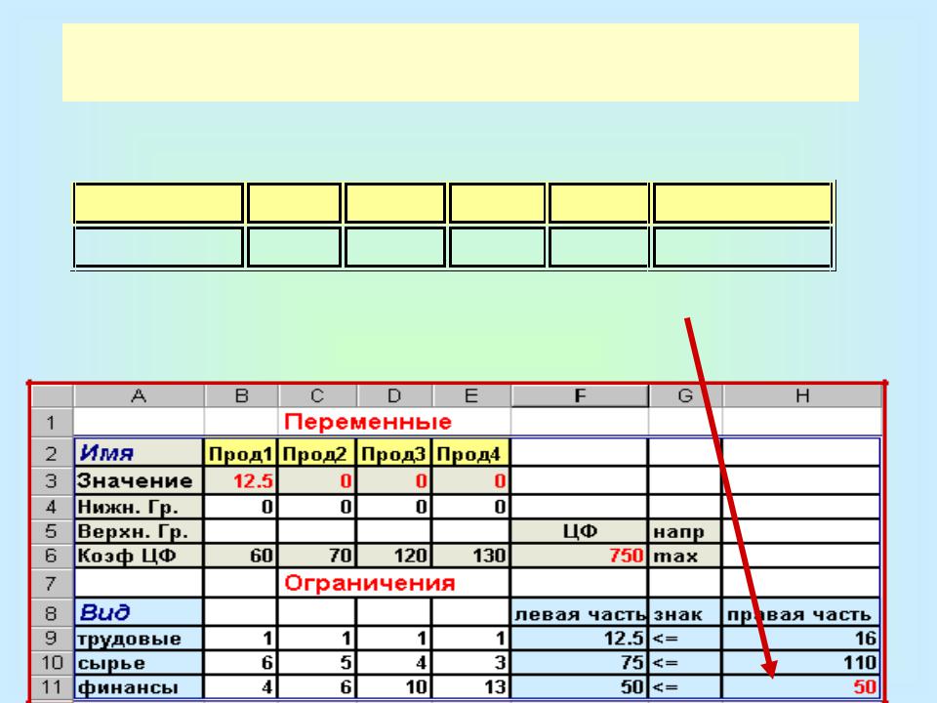
Task: Select row header 3
Action: click(52, 480)
